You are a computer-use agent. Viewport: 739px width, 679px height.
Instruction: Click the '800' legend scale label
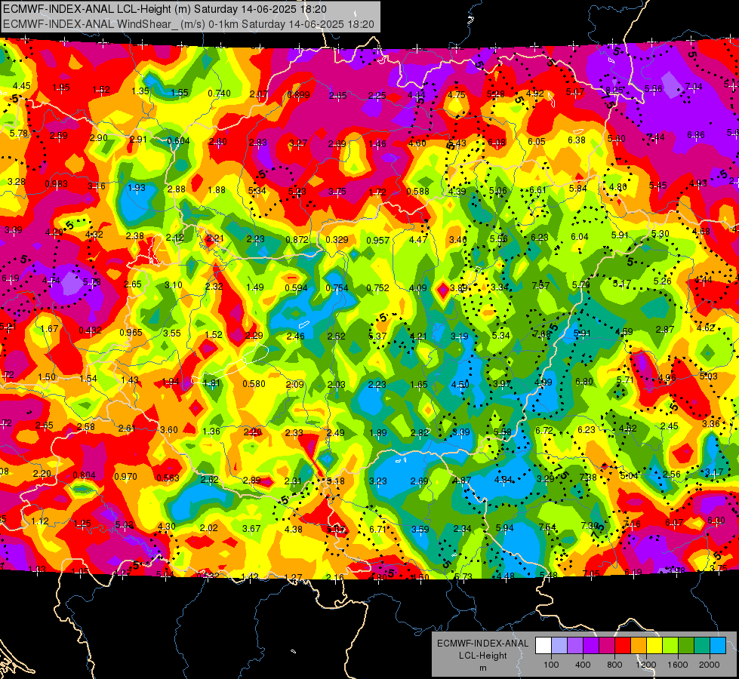click(614, 665)
